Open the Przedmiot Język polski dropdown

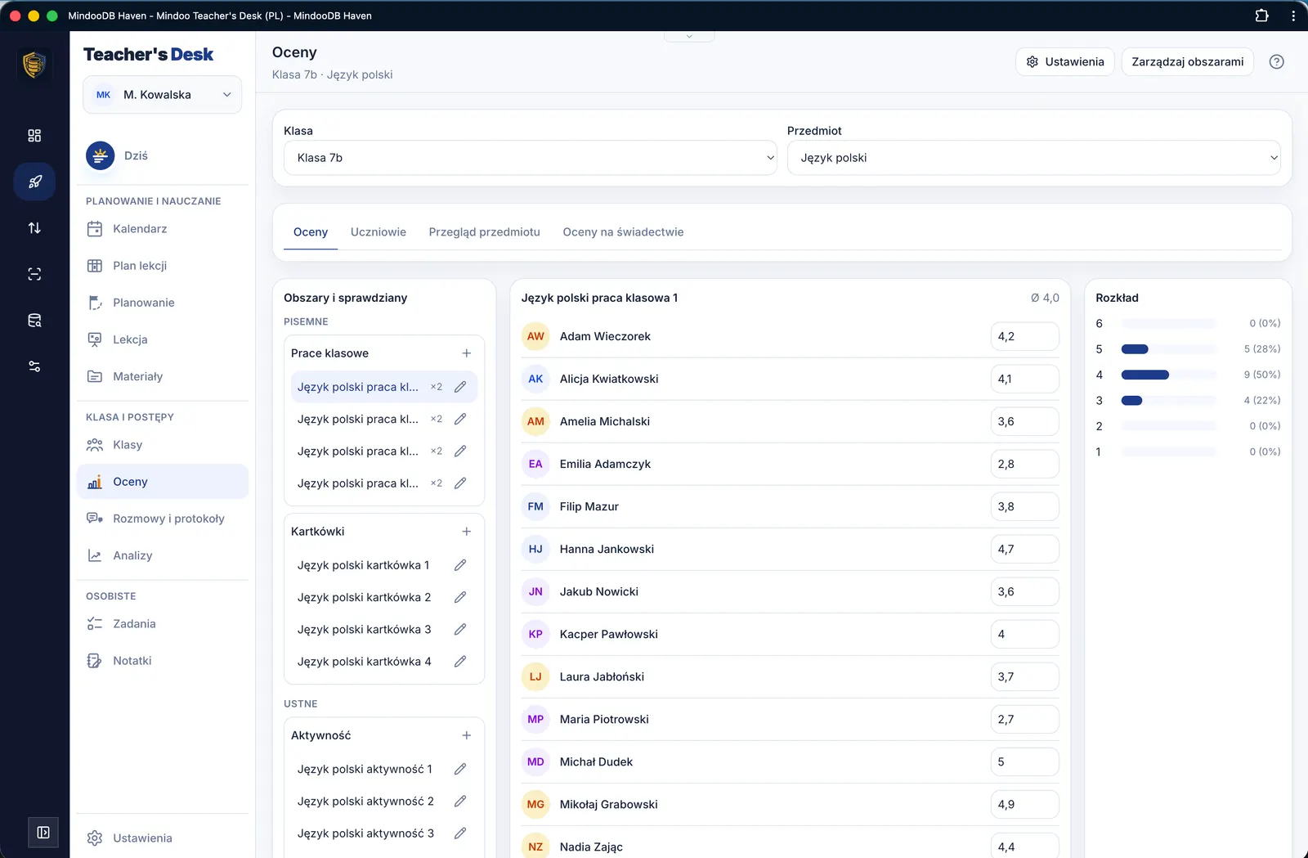click(x=1033, y=158)
